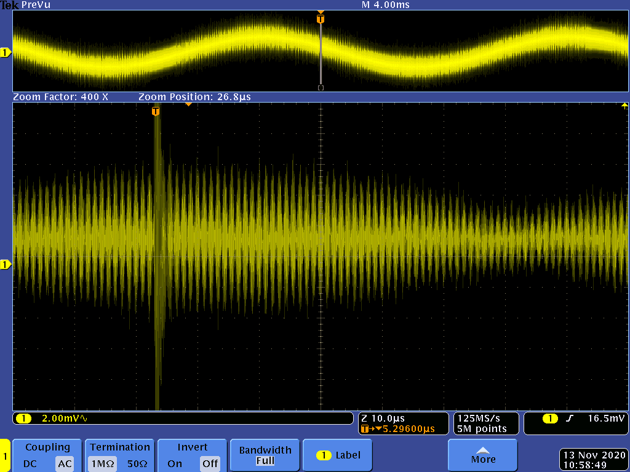Expand the More menu

pos(483,455)
